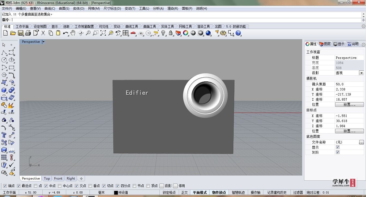Viewport: 366px width, 197px height.
Task: Click the black layer color swatch 预设值
Action: [116, 192]
